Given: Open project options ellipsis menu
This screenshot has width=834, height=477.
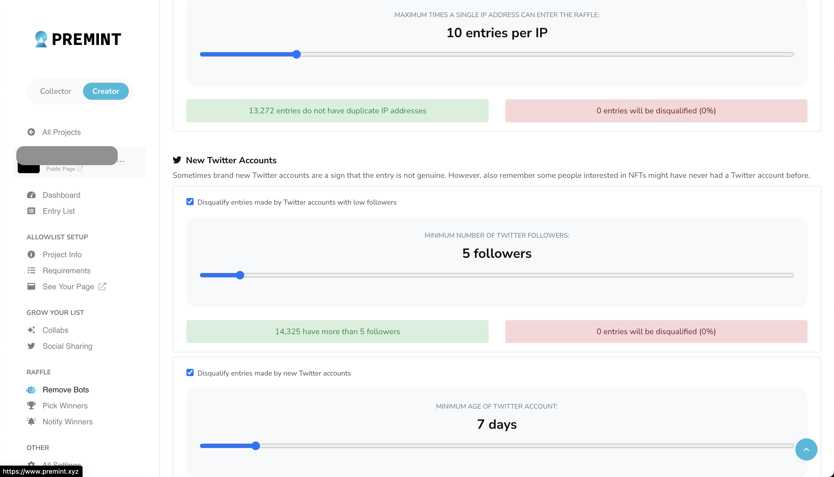Looking at the screenshot, I should point(121,161).
